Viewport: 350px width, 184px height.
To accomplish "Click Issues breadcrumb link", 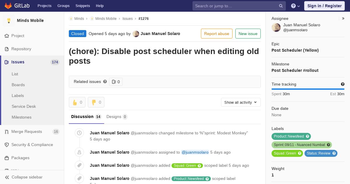I will pyautogui.click(x=127, y=18).
